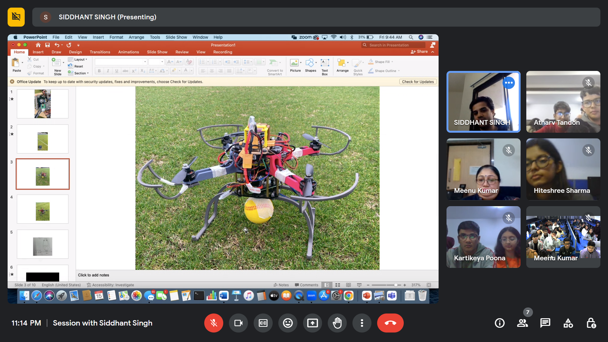Image resolution: width=608 pixels, height=342 pixels.
Task: Show everyone participants list
Action: [522, 323]
